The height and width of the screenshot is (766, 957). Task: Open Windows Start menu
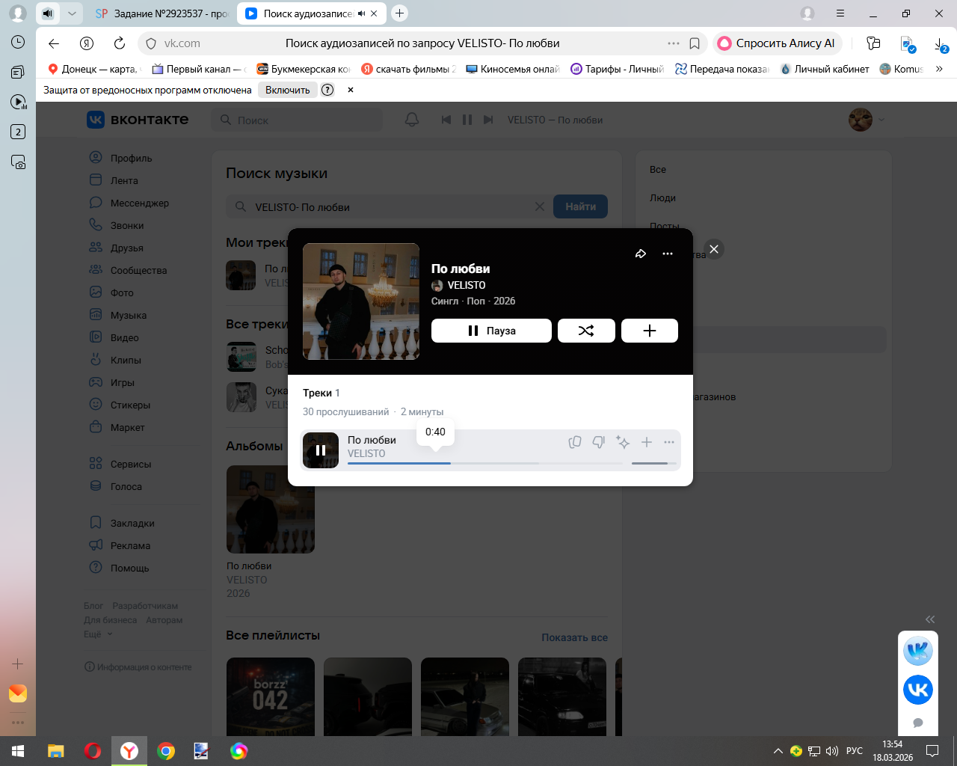(18, 751)
